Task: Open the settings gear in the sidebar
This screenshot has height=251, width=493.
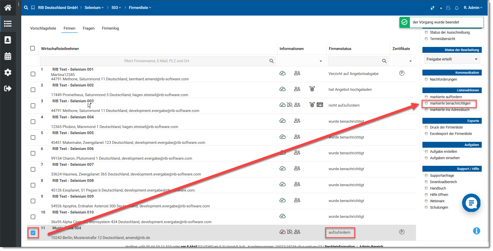Action: pyautogui.click(x=8, y=72)
